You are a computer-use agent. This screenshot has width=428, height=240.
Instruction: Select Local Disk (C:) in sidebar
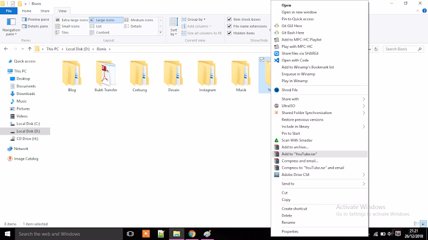click(x=28, y=124)
